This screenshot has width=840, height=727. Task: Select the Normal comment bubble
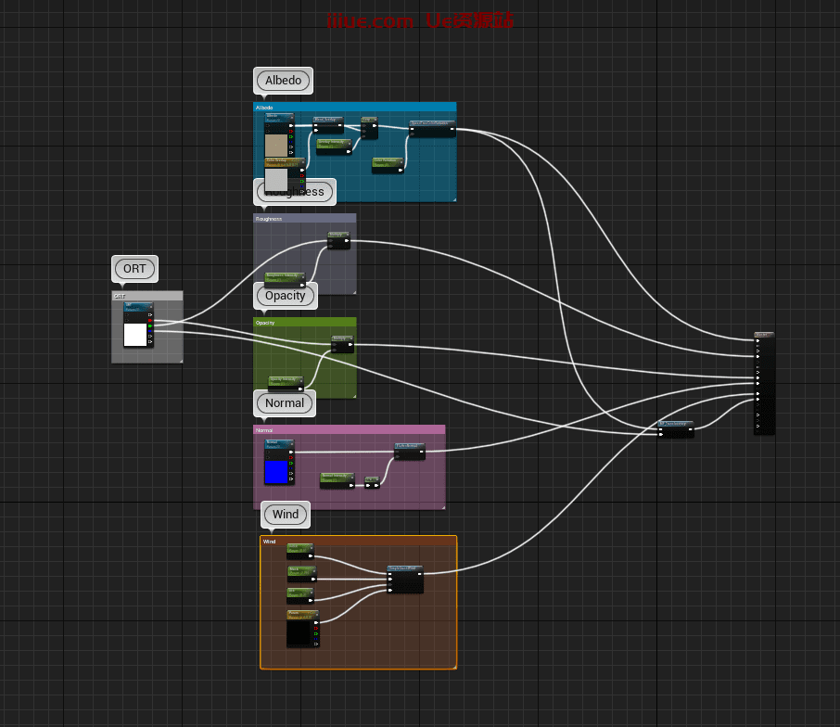tap(285, 403)
